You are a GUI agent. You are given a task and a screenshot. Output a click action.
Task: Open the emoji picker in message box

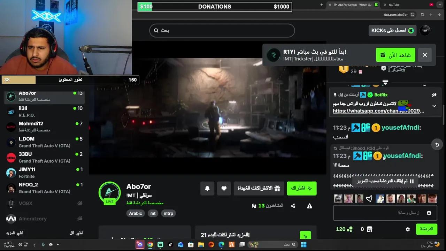coord(429,213)
